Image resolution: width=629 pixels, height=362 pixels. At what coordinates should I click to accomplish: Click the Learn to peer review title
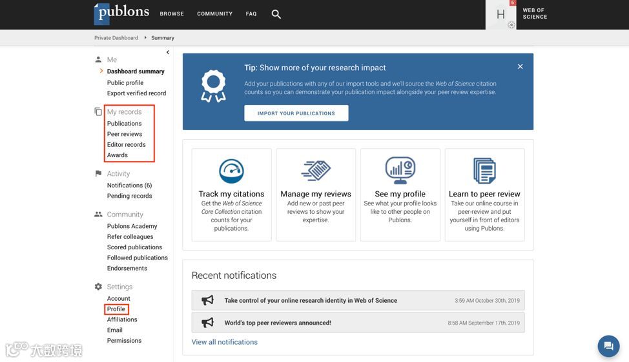484,194
